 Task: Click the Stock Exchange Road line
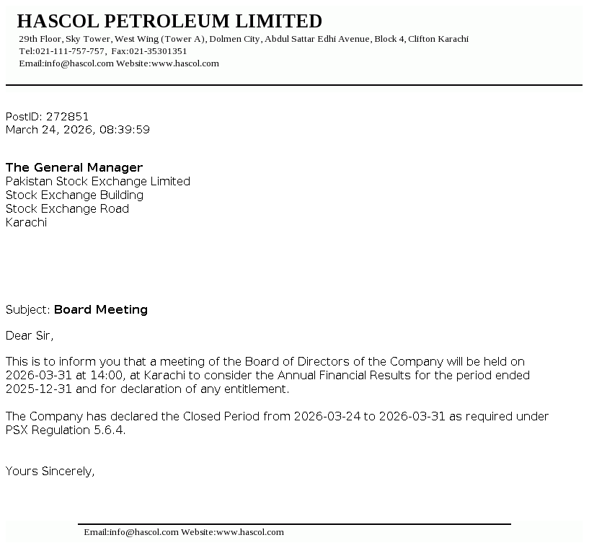68,208
